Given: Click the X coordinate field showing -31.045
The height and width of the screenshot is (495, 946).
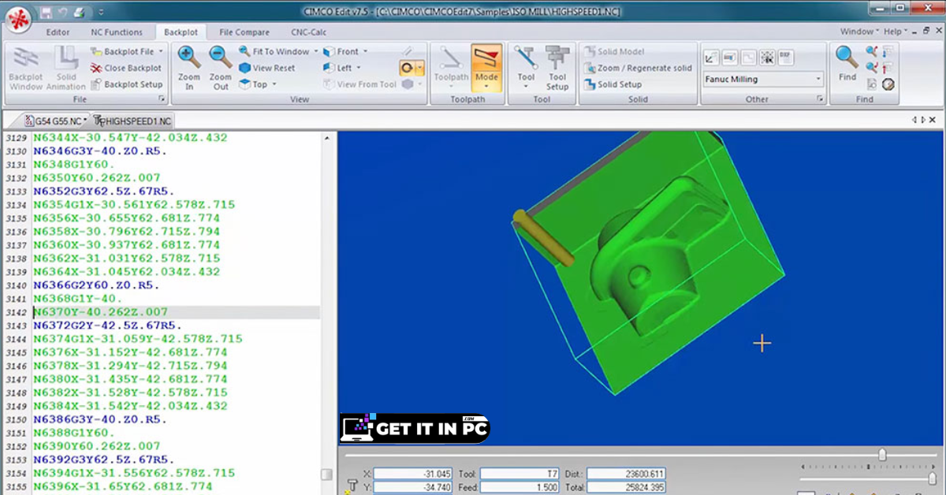Looking at the screenshot, I should pyautogui.click(x=413, y=474).
